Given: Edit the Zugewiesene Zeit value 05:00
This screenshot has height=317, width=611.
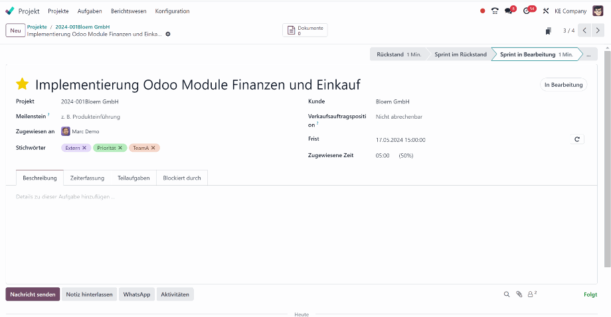Looking at the screenshot, I should point(383,156).
